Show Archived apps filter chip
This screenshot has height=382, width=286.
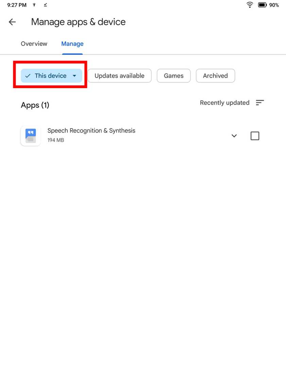(215, 76)
